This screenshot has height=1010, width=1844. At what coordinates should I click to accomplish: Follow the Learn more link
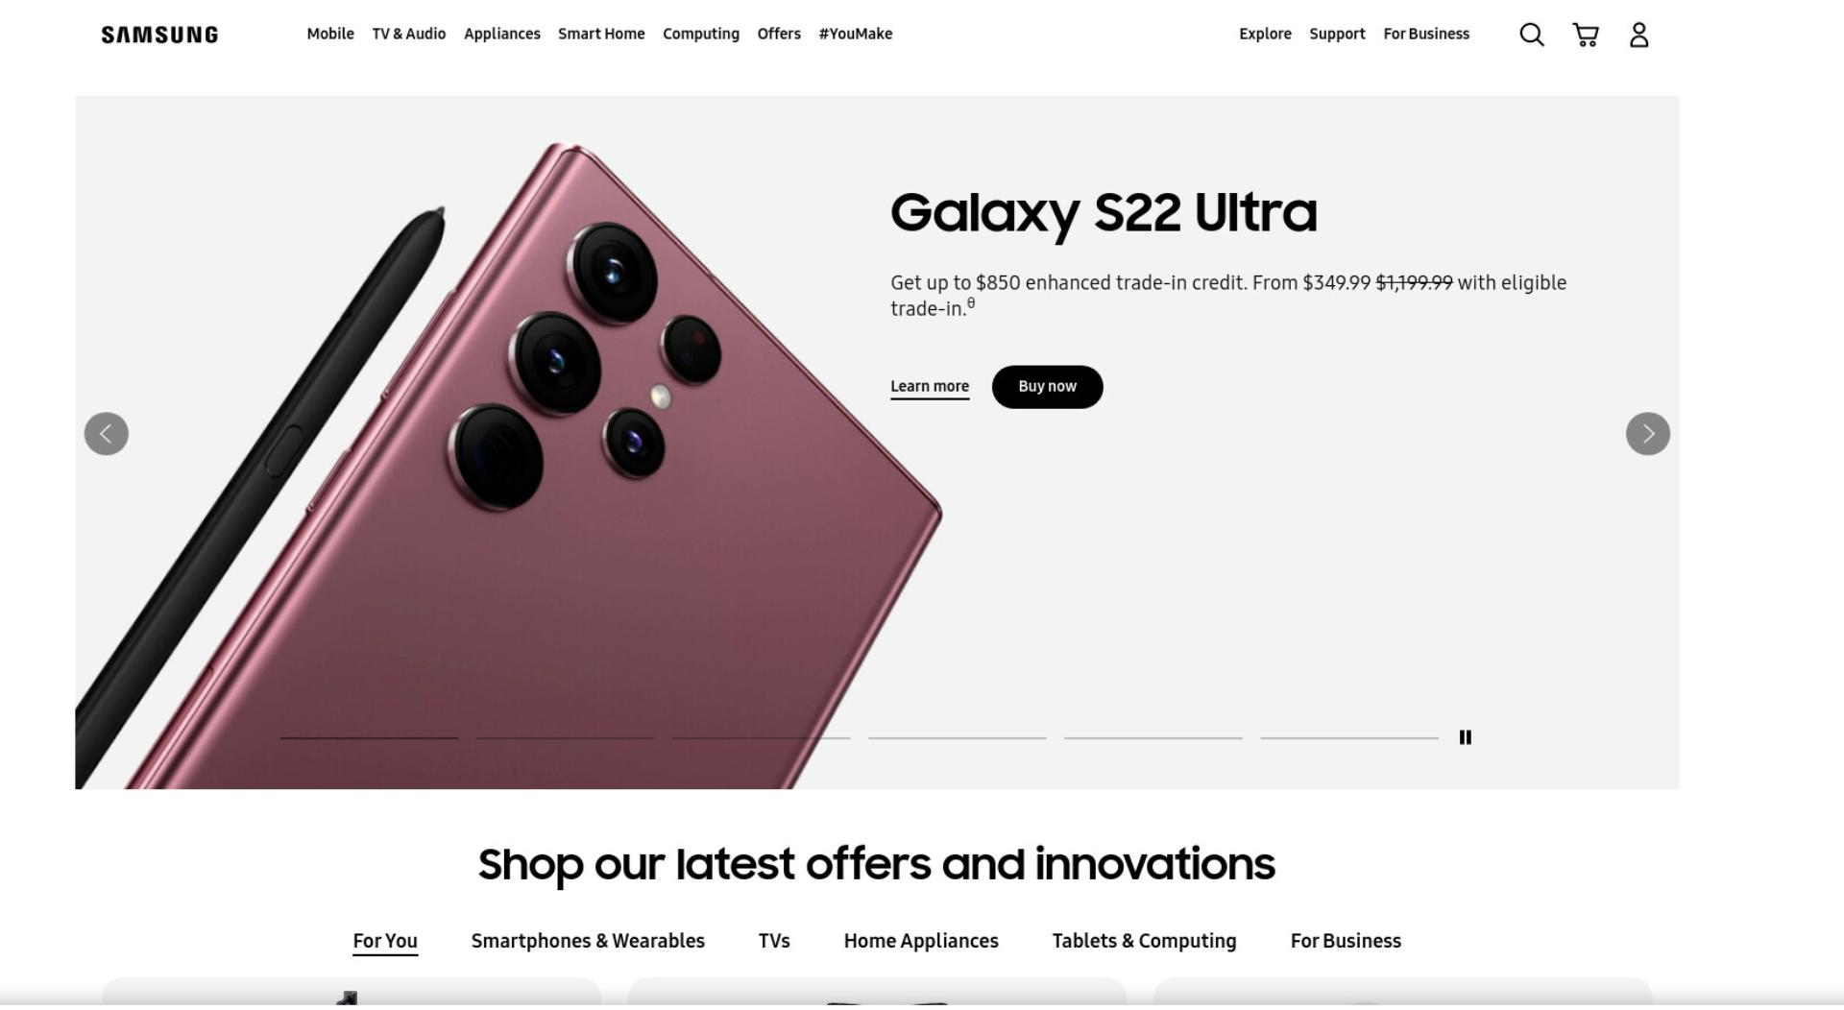[930, 387]
